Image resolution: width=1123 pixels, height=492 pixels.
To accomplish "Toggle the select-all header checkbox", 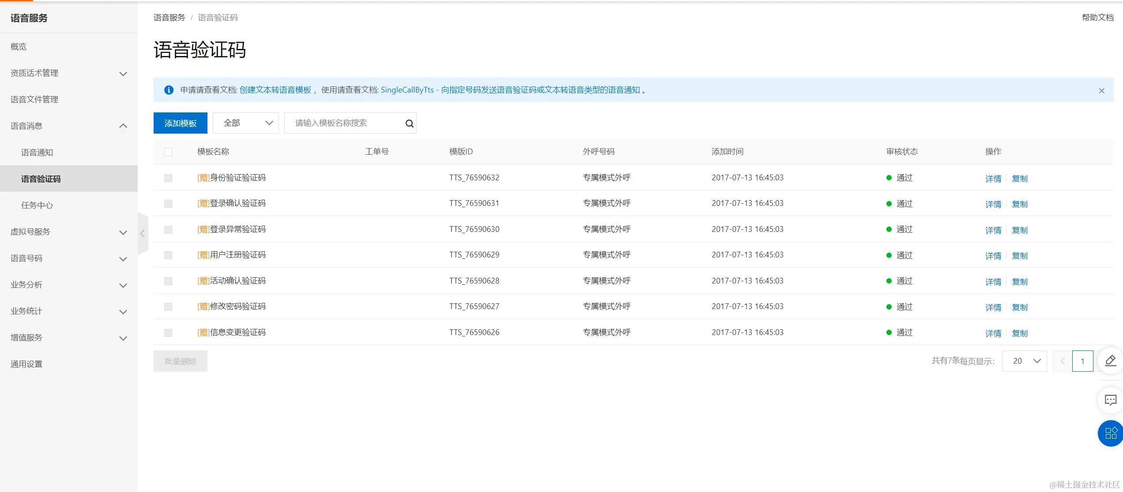I will 168,152.
